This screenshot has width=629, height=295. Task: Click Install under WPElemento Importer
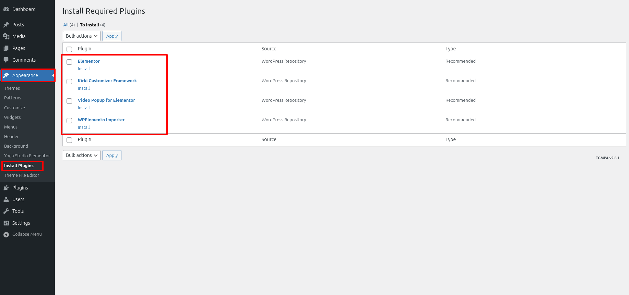[x=84, y=127]
